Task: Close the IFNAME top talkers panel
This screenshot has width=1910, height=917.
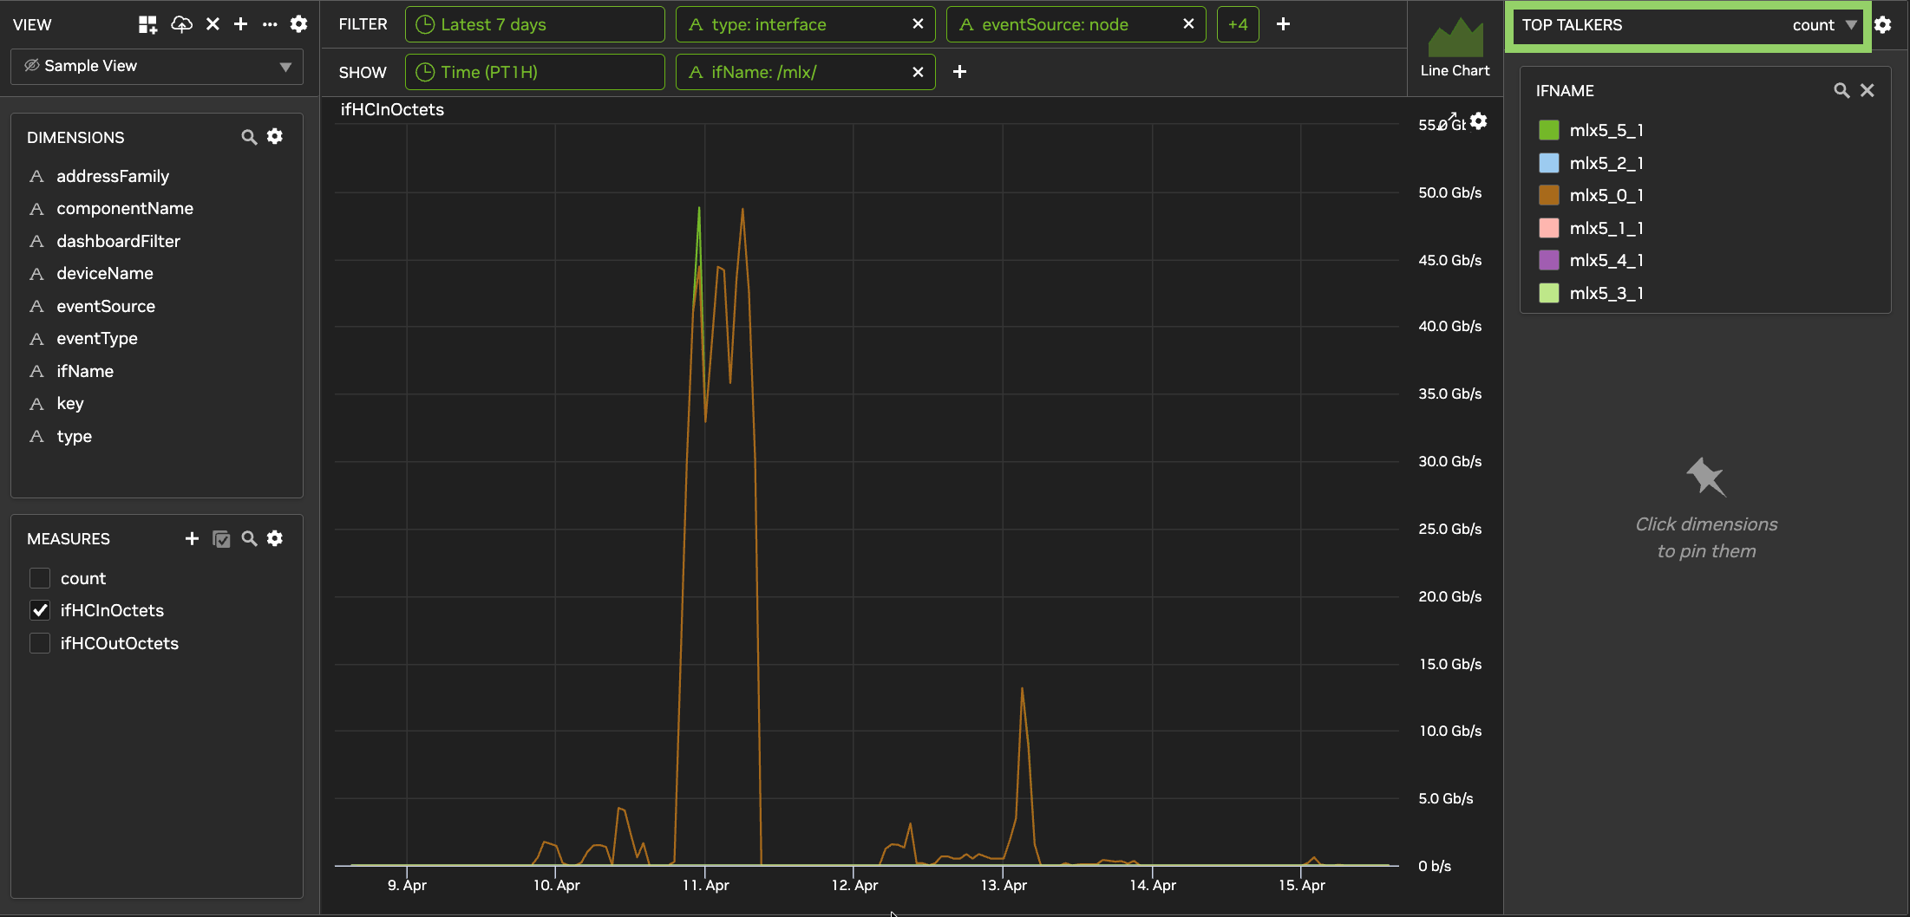Action: 1867,90
